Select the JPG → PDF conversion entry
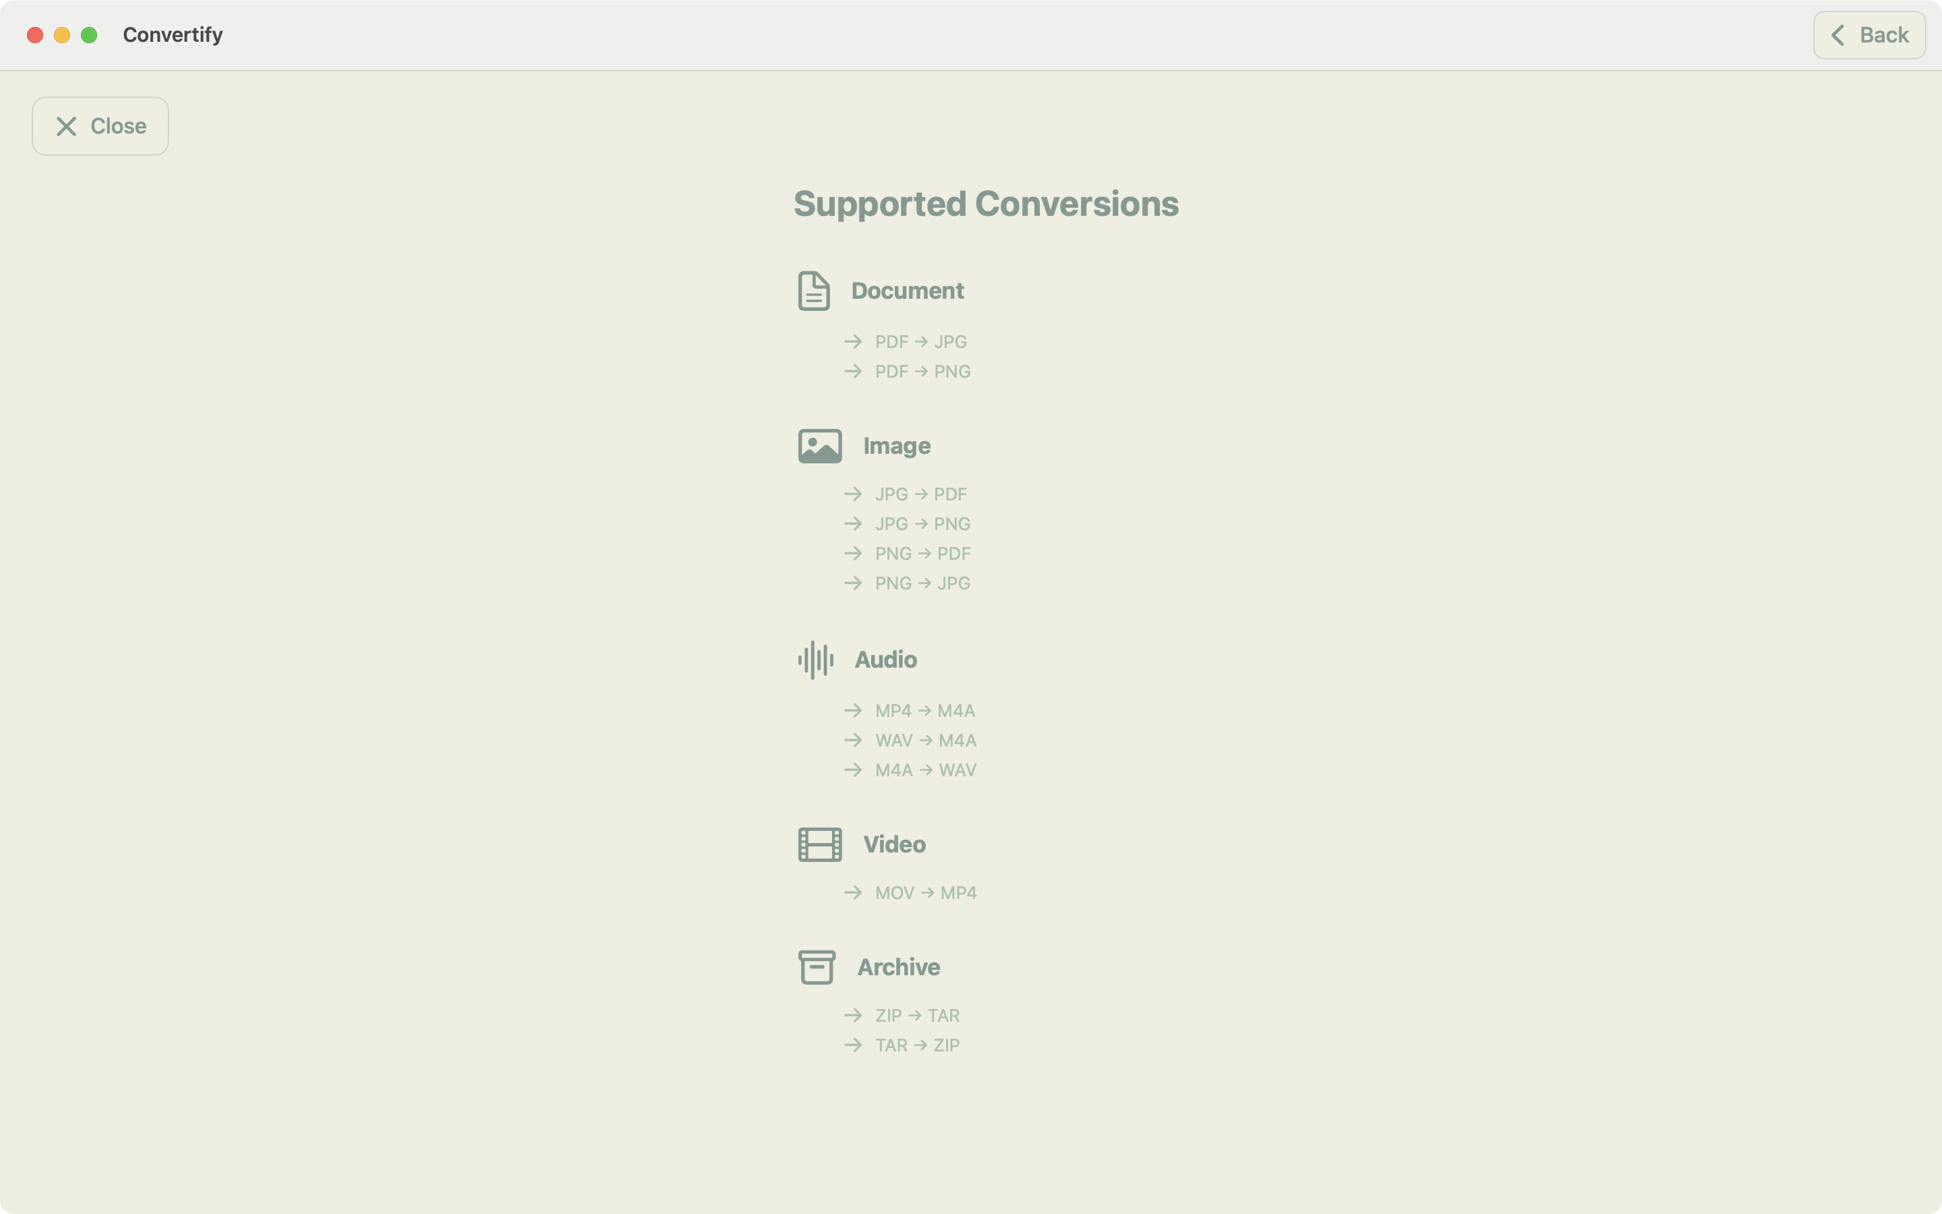The width and height of the screenshot is (1942, 1214). point(920,494)
